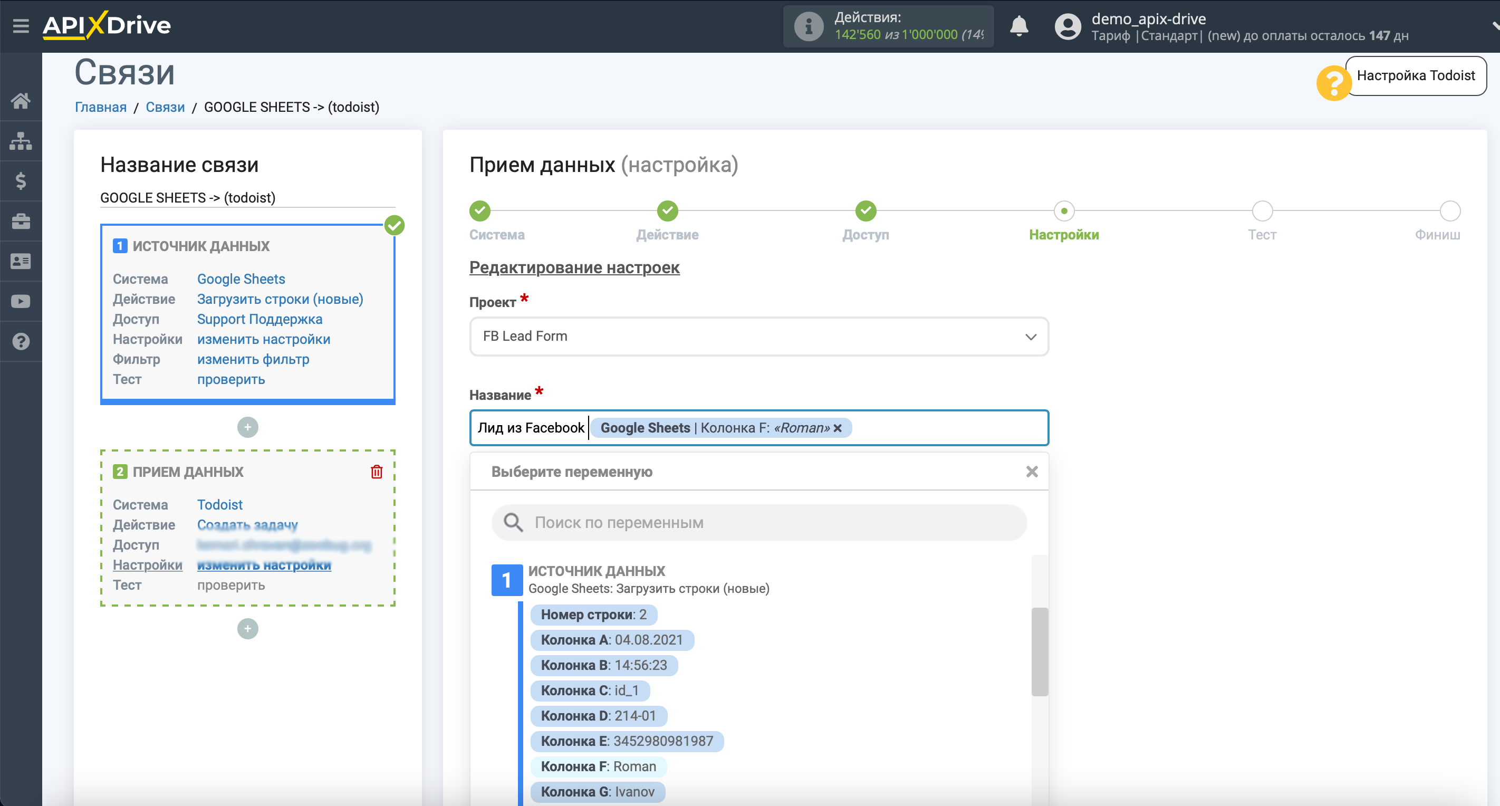Viewport: 1500px width, 806px height.
Task: Open the Todoist system link
Action: click(x=219, y=505)
